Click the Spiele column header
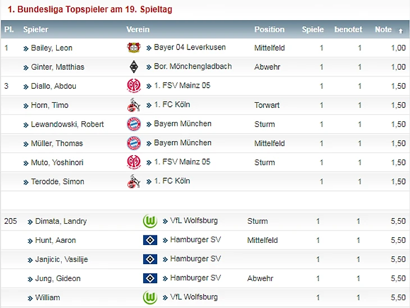410x308 pixels. (312, 30)
